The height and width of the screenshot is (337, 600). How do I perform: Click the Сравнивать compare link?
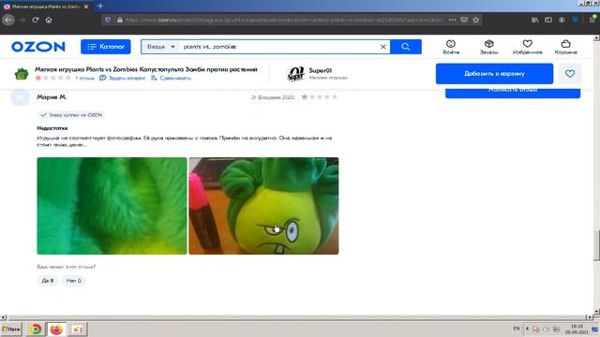click(x=171, y=78)
